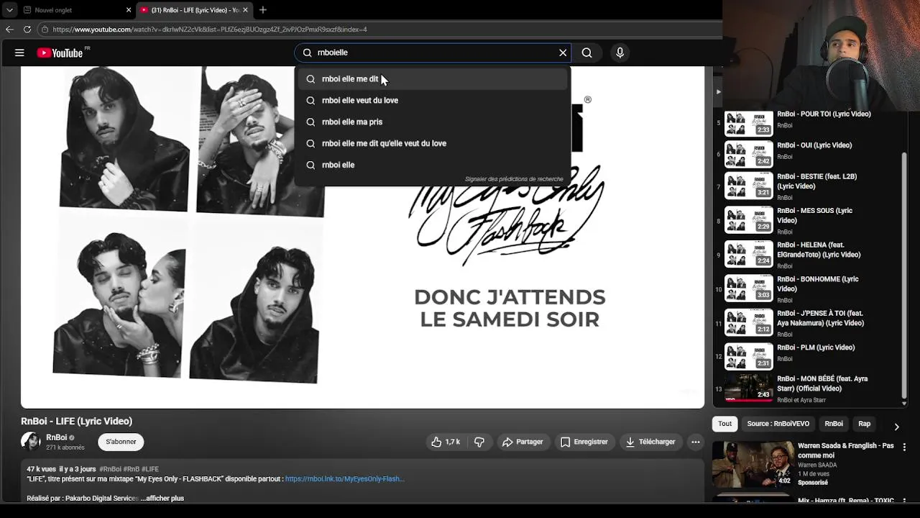Show more filter chips with right chevron
The width and height of the screenshot is (920, 518).
point(896,427)
